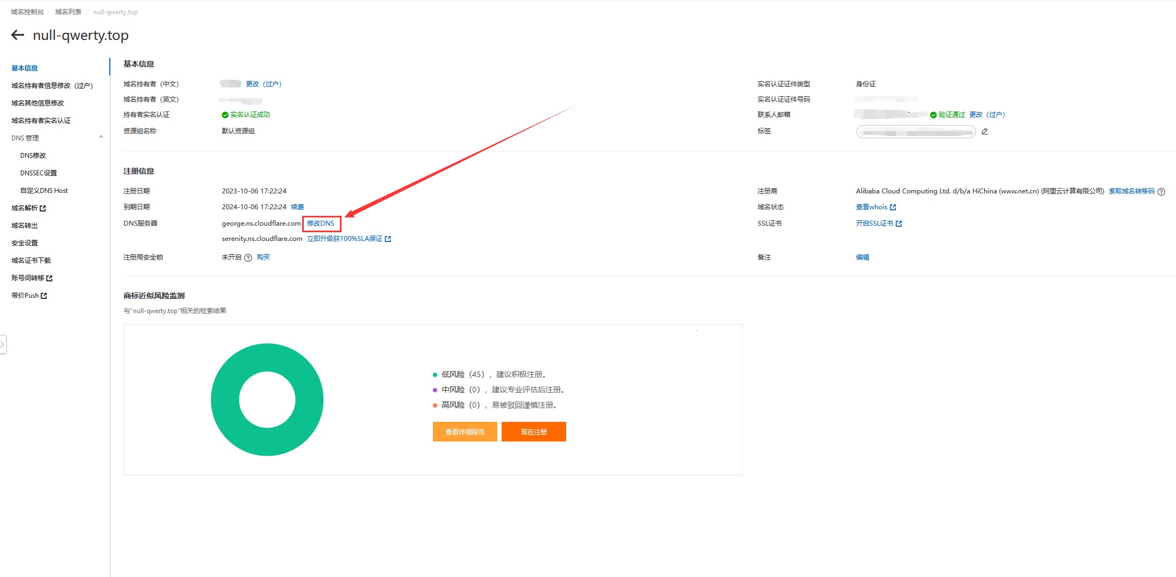Click 续费 next to expiration date
Screen dimensions: 1176x577
pyautogui.click(x=297, y=207)
